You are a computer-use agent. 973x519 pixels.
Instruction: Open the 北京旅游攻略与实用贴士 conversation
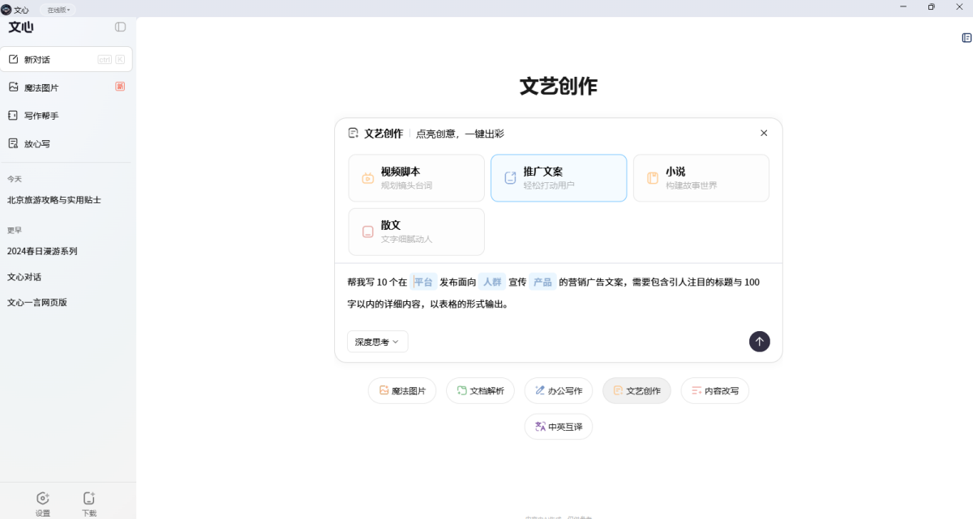coord(54,200)
